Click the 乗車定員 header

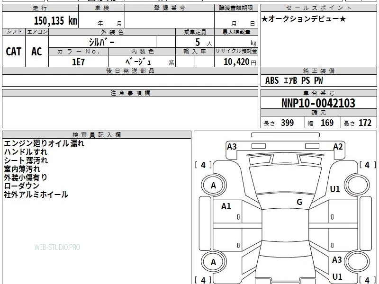pyautogui.click(x=195, y=32)
